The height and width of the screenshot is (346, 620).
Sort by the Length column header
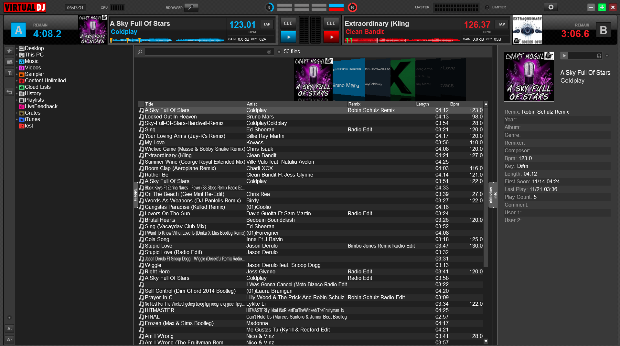point(432,104)
